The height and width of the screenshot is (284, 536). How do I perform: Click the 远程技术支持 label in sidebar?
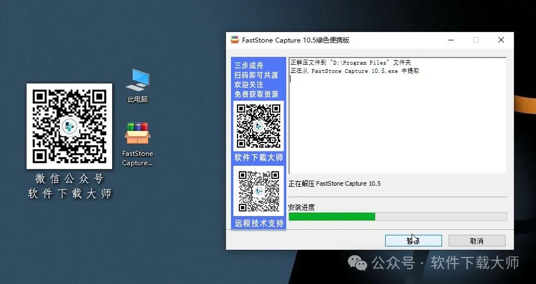[259, 223]
